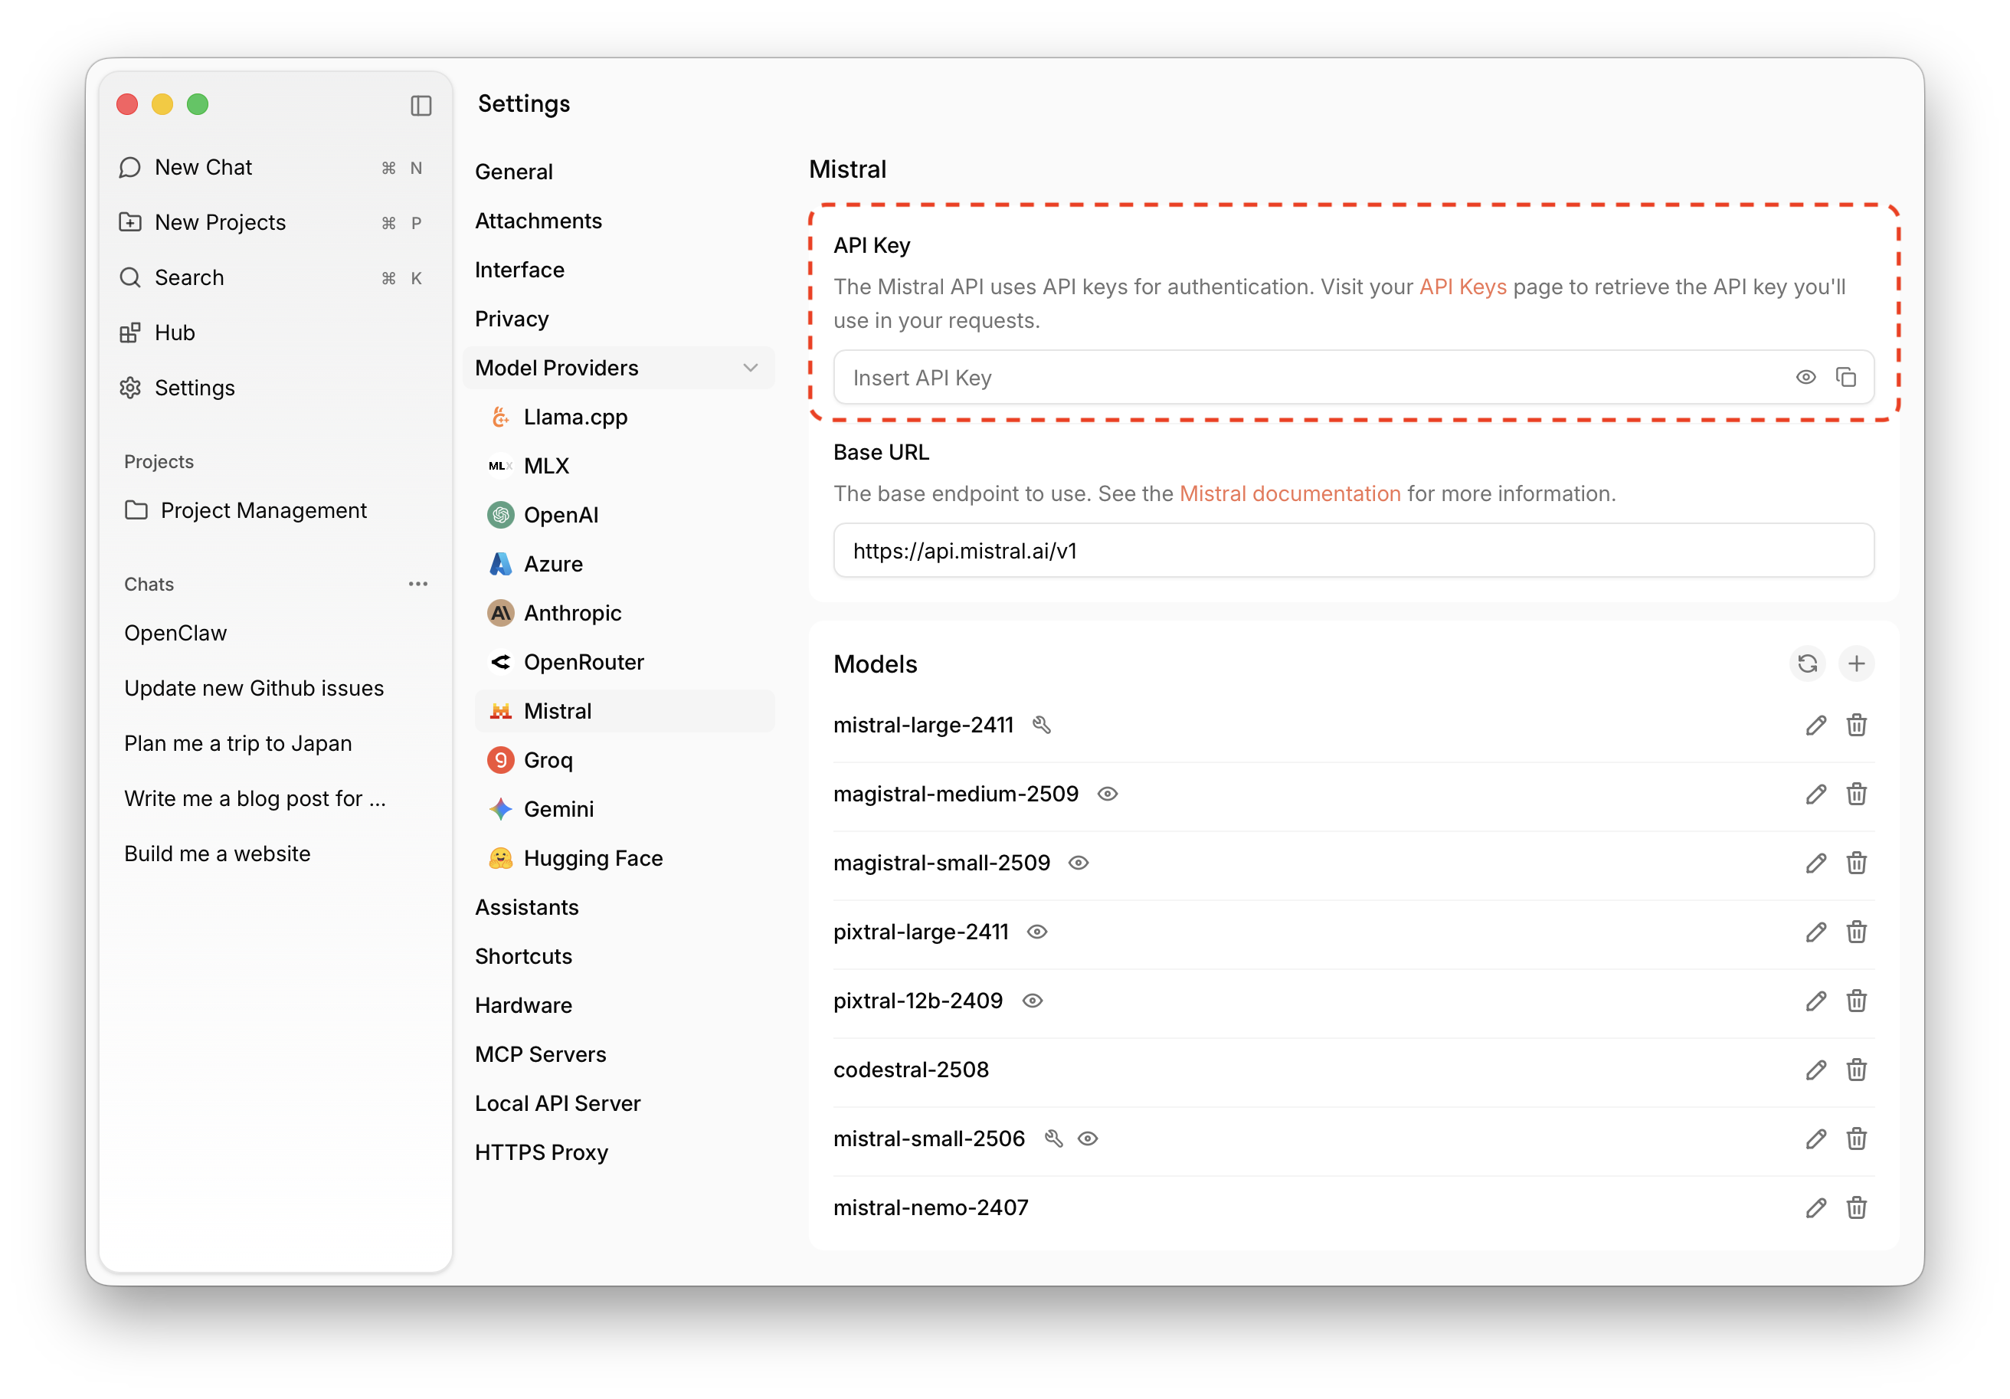Open the MCP Servers settings
Viewport: 2010px width, 1399px height.
coord(540,1054)
